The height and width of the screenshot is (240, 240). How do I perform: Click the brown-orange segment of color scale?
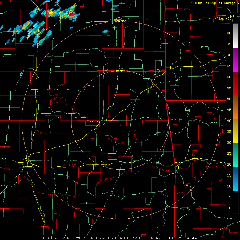(x=235, y=107)
